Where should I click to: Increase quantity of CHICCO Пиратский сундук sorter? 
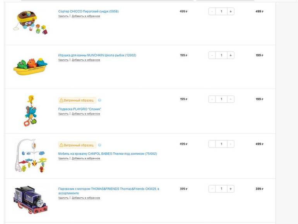click(x=231, y=12)
